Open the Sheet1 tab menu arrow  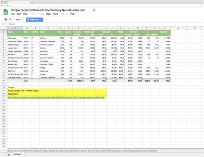pos(23,154)
